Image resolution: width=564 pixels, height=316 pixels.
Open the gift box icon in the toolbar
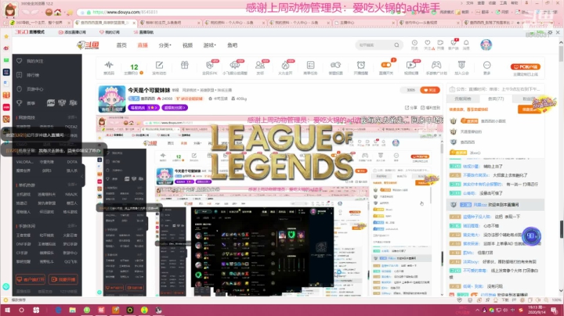coord(185,66)
